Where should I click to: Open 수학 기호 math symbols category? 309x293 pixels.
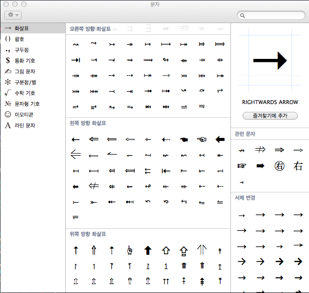[33, 93]
